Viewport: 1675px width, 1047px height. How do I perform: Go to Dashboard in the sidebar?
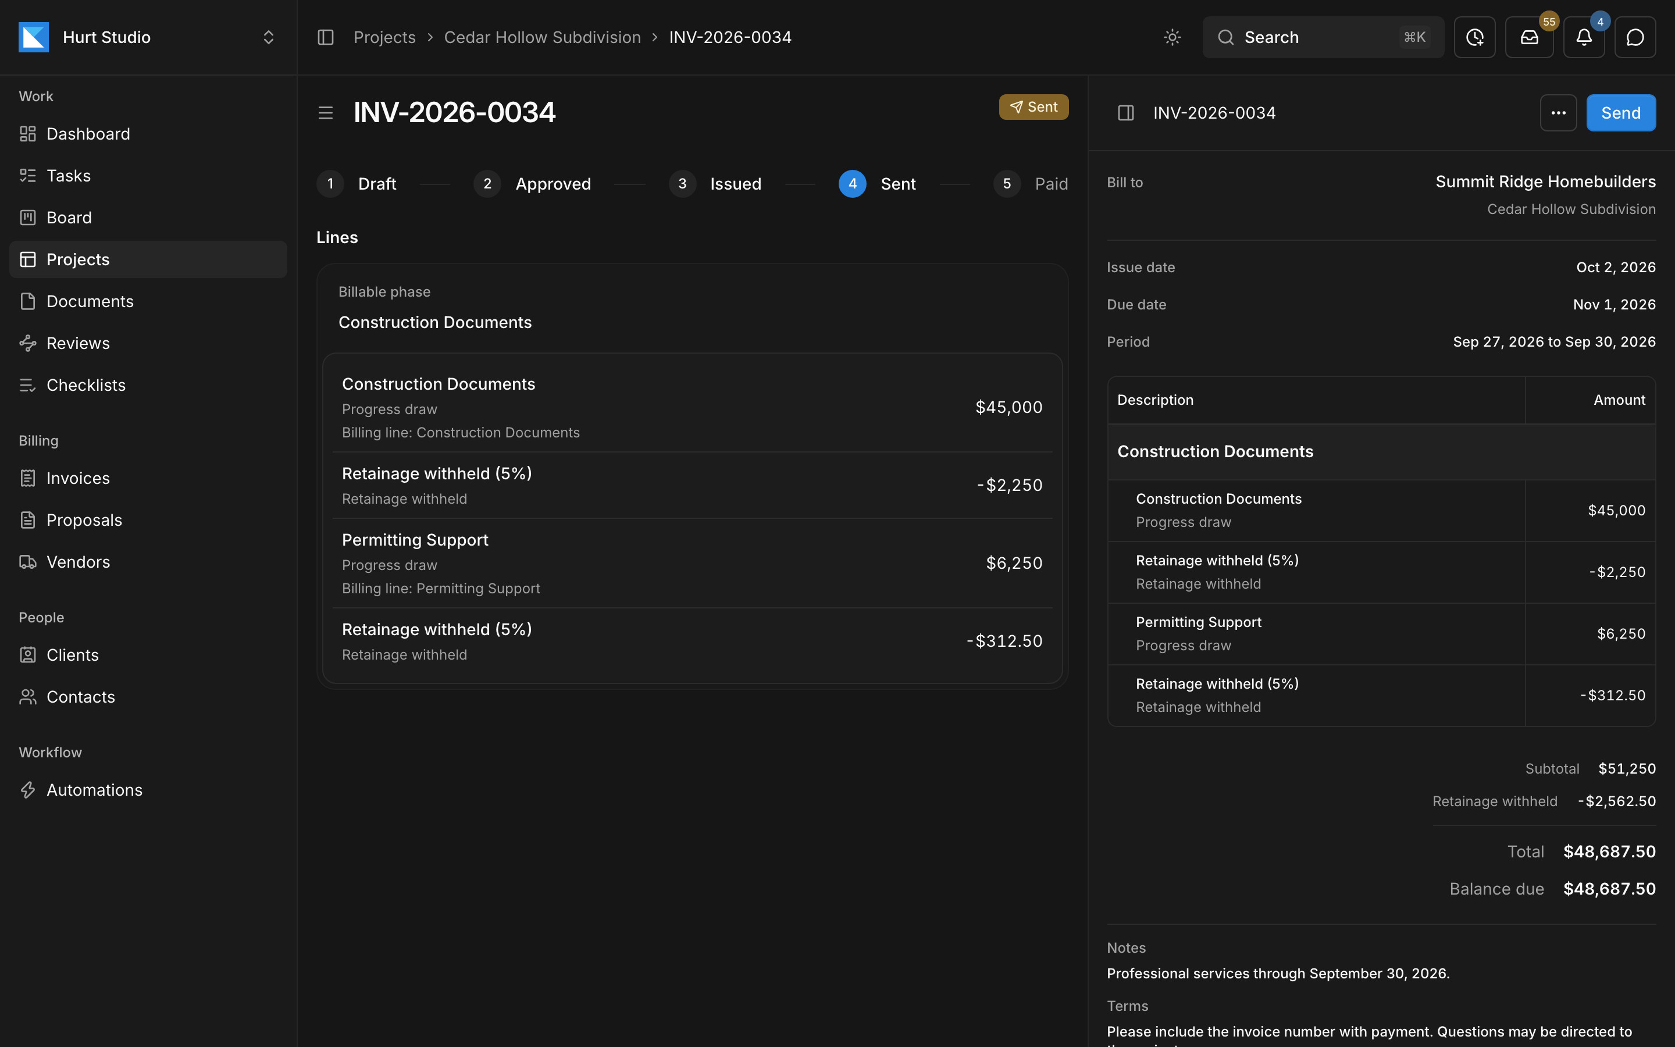coord(148,134)
